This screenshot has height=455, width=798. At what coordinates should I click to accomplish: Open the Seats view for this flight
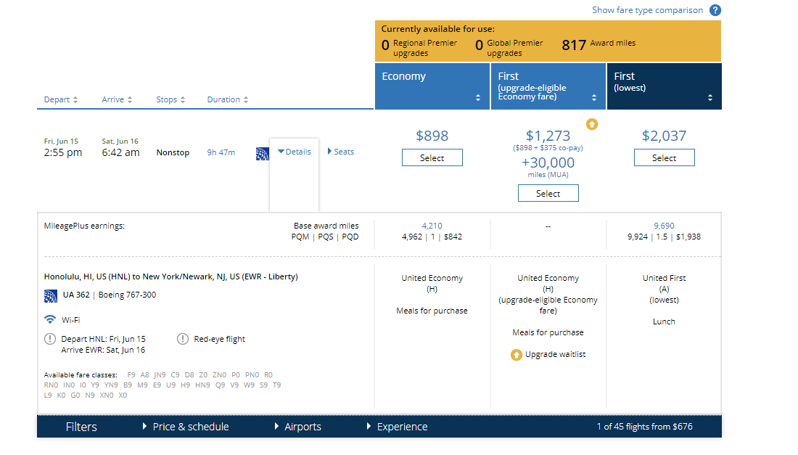(340, 151)
